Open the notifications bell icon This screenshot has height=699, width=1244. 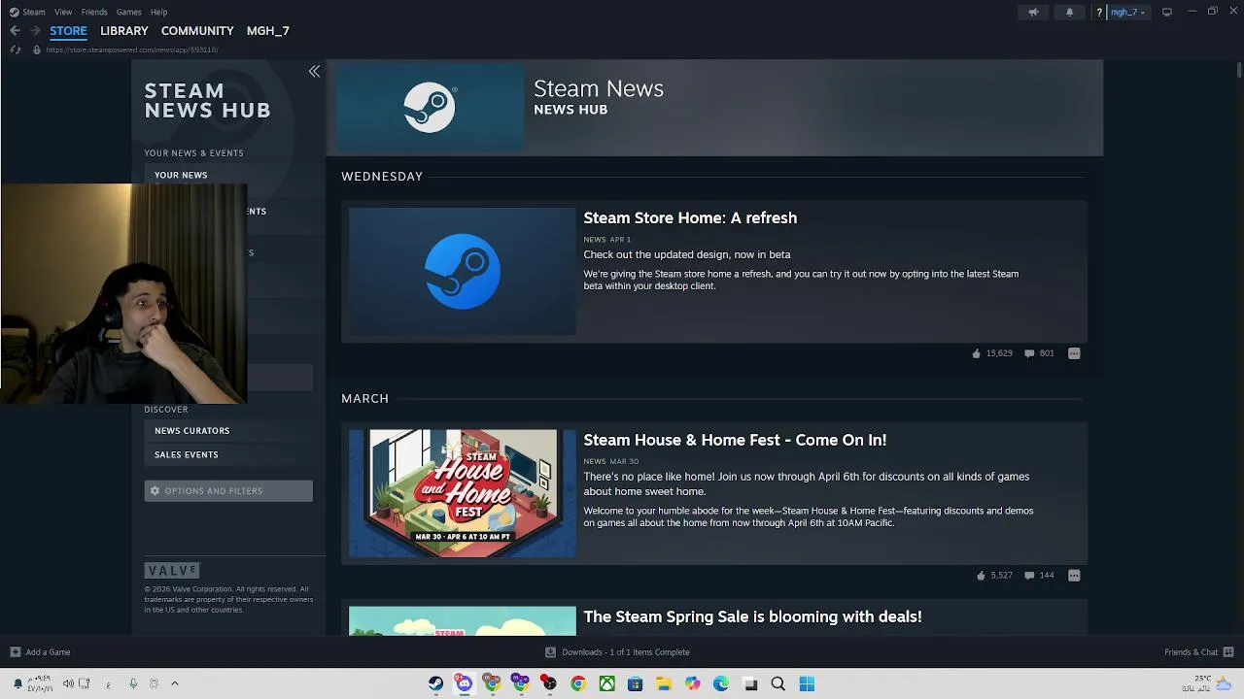(x=1070, y=12)
